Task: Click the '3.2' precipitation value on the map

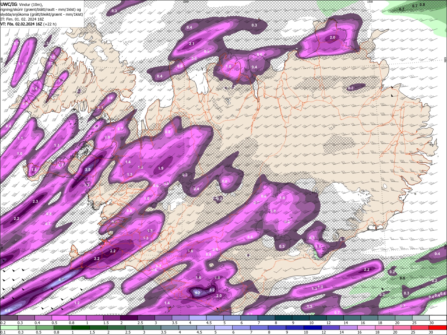Action: pyautogui.click(x=212, y=290)
